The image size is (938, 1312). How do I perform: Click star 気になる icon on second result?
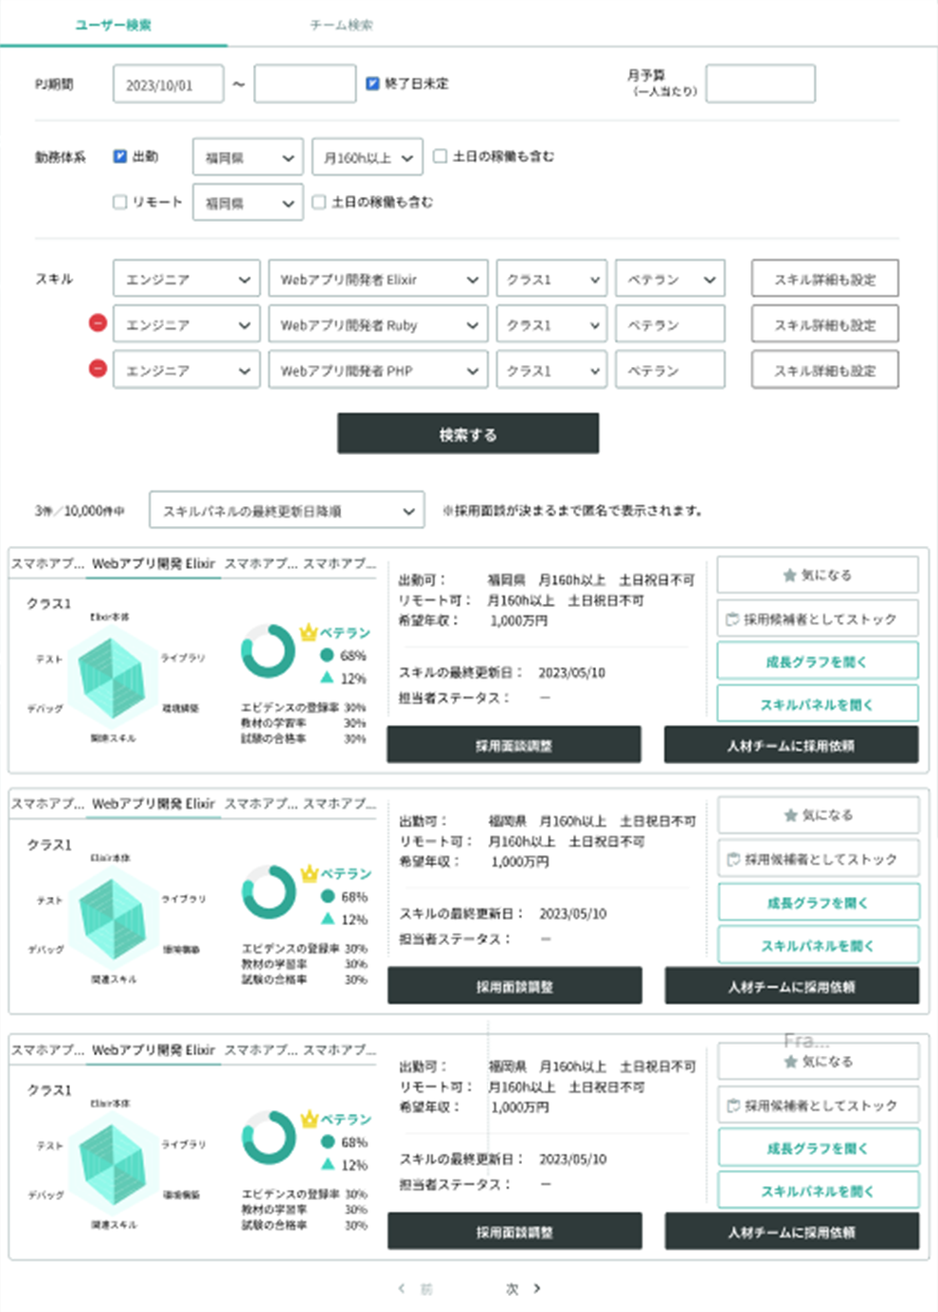click(790, 815)
